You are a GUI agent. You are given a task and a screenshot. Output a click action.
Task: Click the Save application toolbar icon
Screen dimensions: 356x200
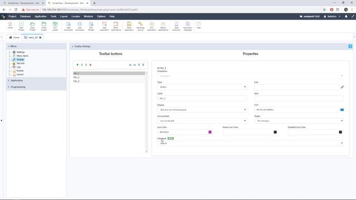click(x=129, y=26)
